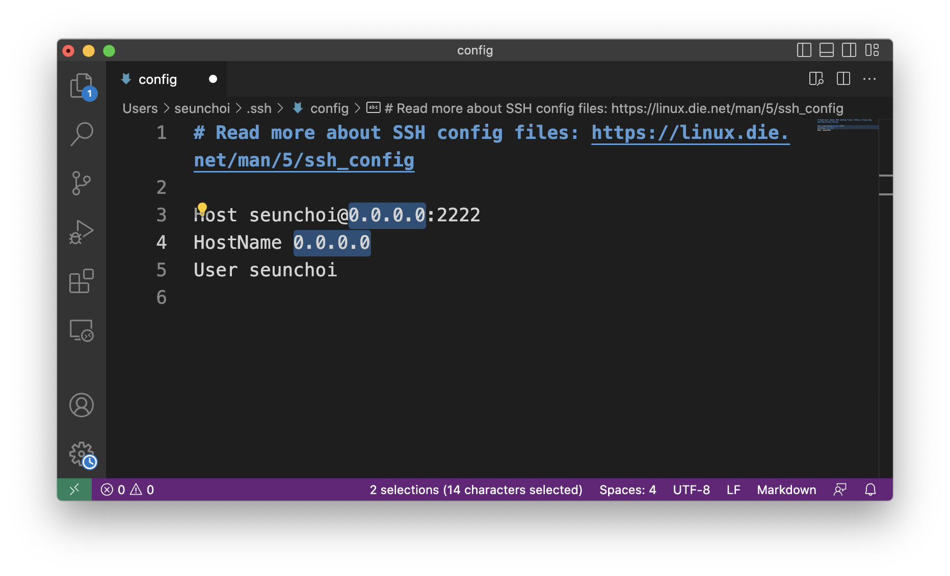Image resolution: width=950 pixels, height=576 pixels.
Task: Toggle primary side bar layout icon
Action: click(x=804, y=50)
